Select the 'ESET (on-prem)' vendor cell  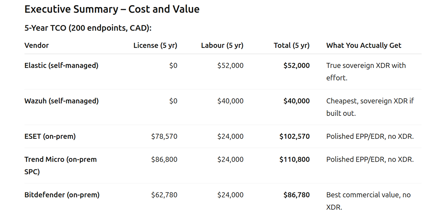click(x=50, y=136)
